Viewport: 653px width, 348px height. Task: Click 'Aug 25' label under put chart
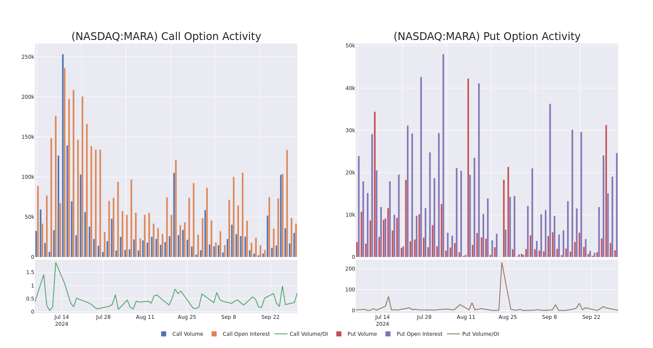click(x=508, y=317)
